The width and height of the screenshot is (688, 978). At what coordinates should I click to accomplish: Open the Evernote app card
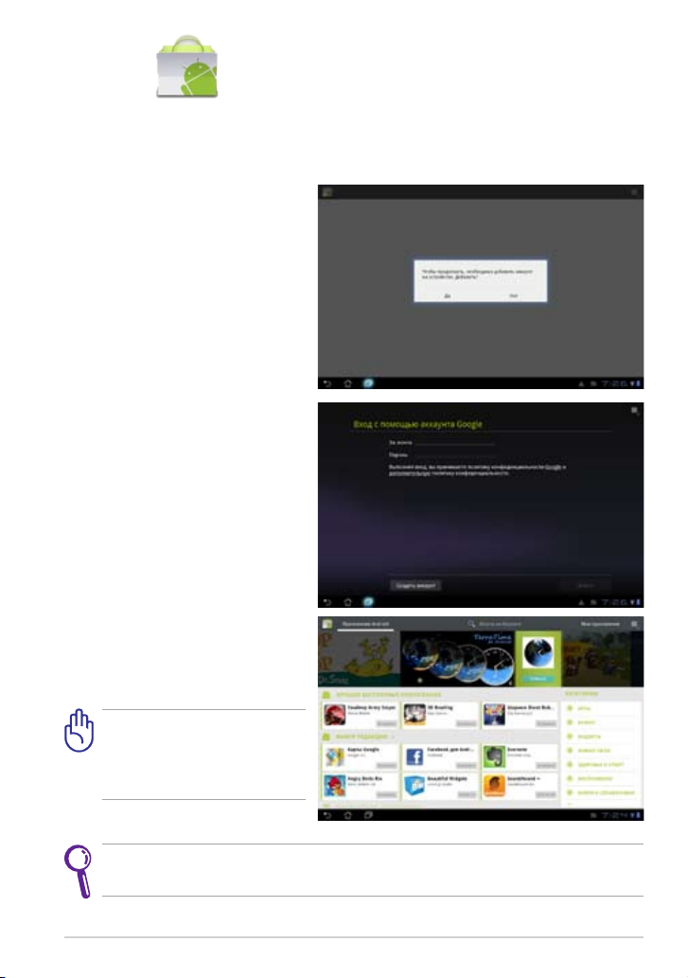tap(520, 756)
